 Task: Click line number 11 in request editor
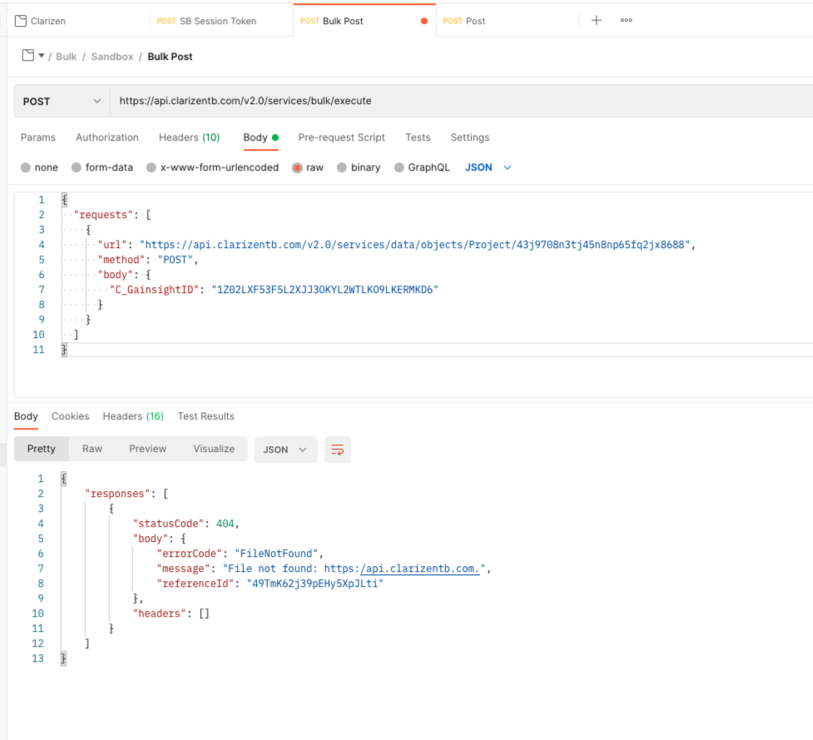tap(38, 350)
